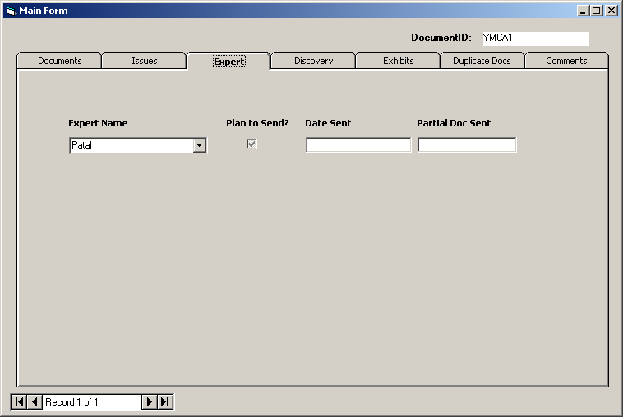Select the Expert Name combo box field
The height and width of the screenshot is (417, 623).
pos(130,145)
